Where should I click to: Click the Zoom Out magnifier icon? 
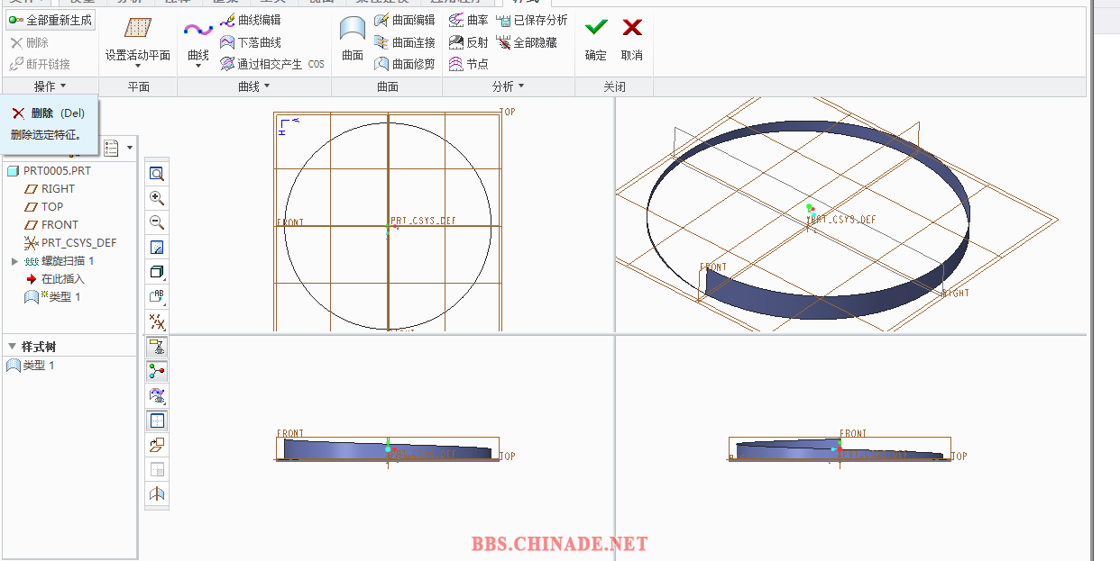tap(157, 222)
